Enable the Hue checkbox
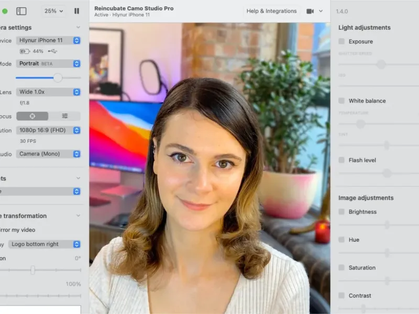 pyautogui.click(x=341, y=240)
